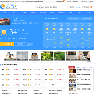This screenshot has width=94, height=94.
Task: Click the arrow icon in the 顺义 row
Action: tap(63, 69)
